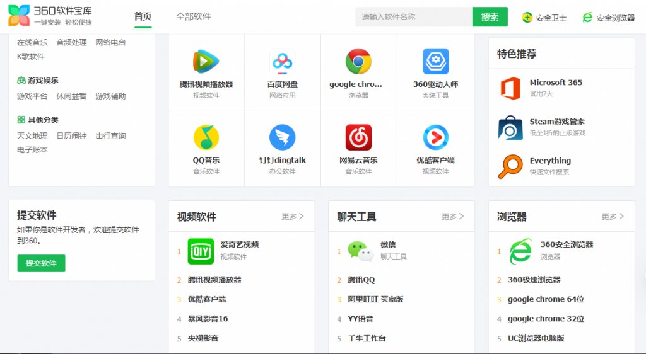Open the 爱奇艺视频 iQIYI icon

click(201, 251)
